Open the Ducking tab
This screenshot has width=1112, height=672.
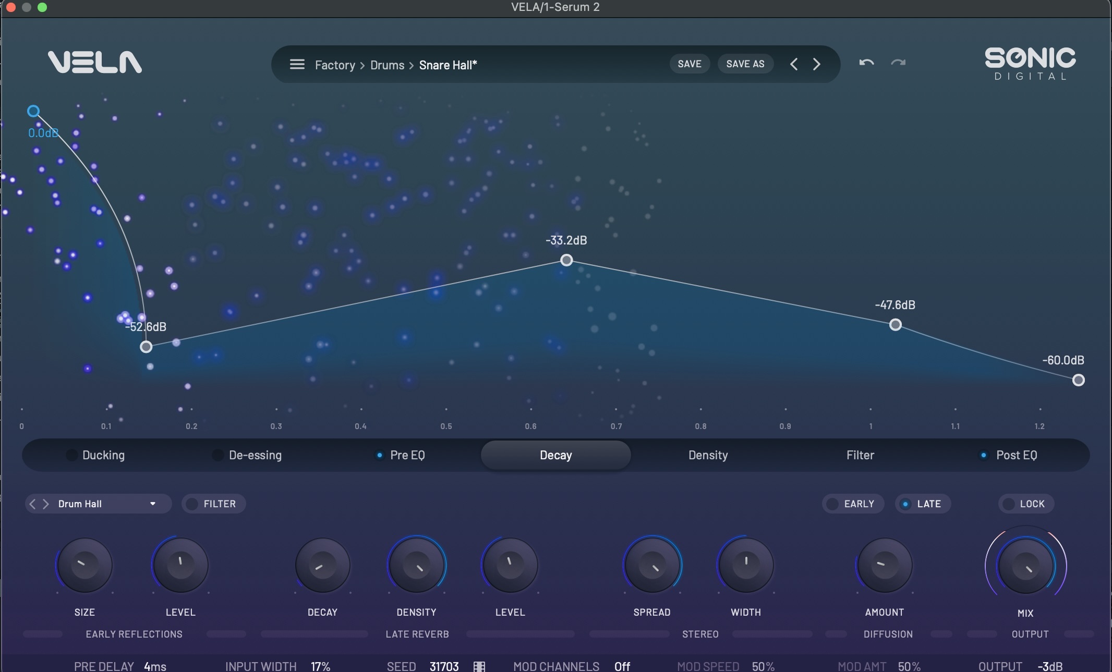click(x=104, y=455)
